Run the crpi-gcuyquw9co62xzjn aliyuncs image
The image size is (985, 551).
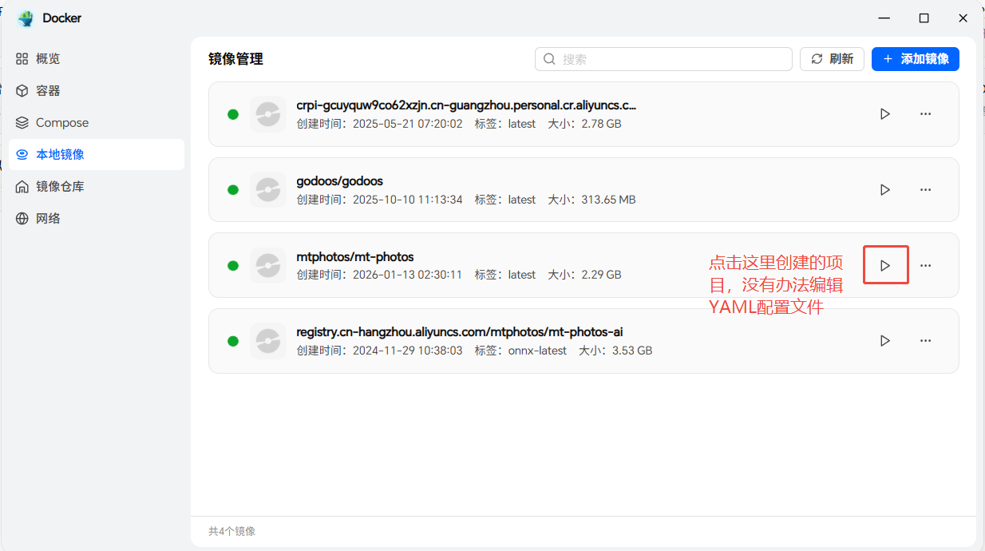pos(884,114)
